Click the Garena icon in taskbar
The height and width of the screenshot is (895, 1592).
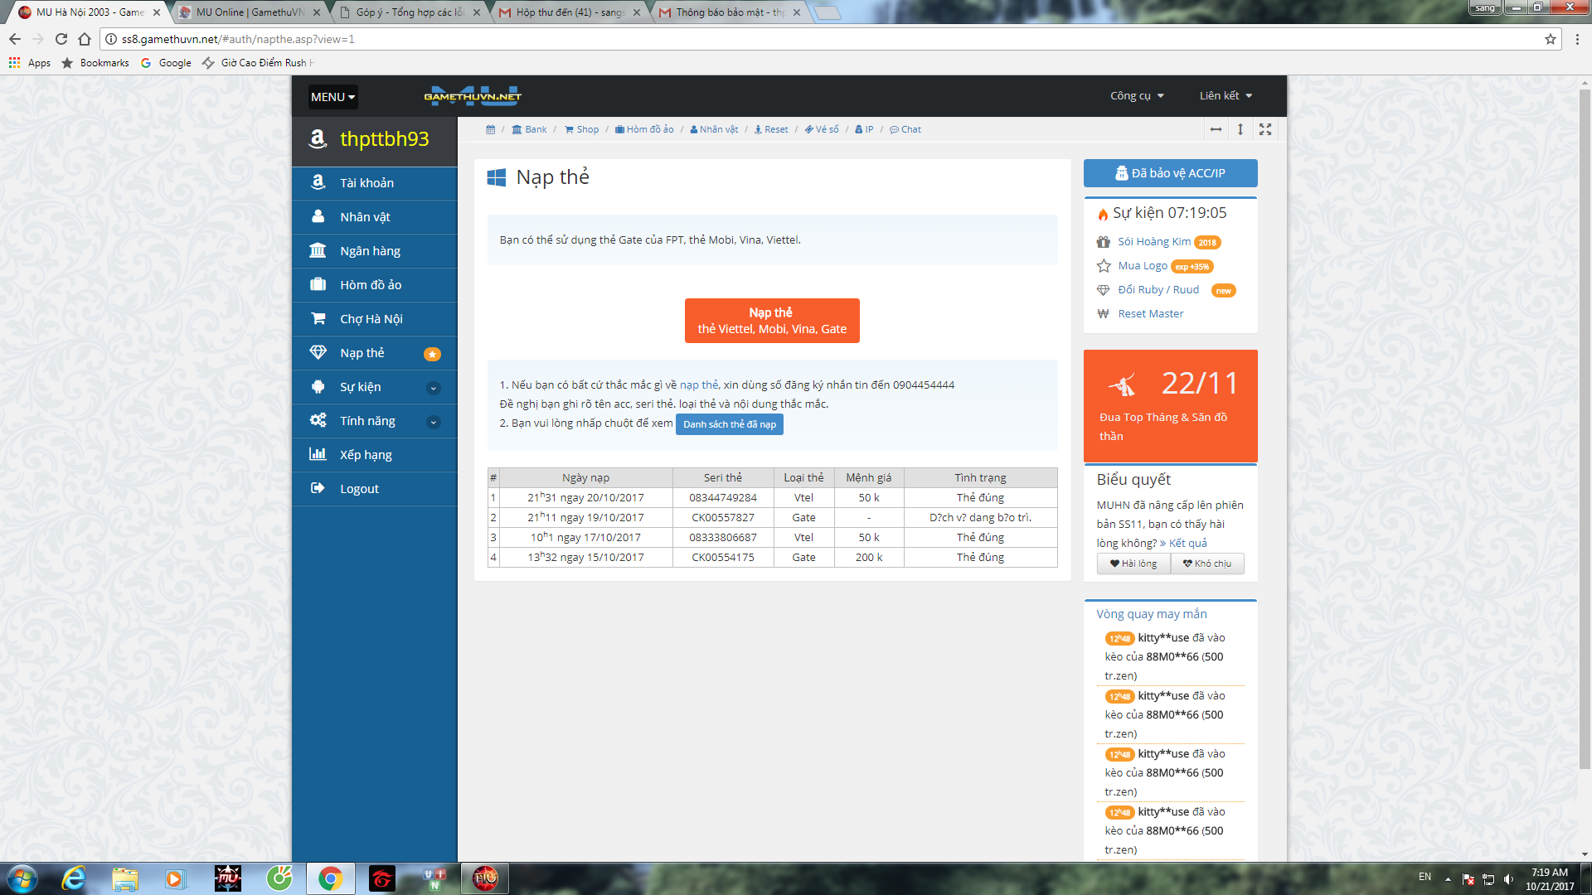pyautogui.click(x=382, y=878)
